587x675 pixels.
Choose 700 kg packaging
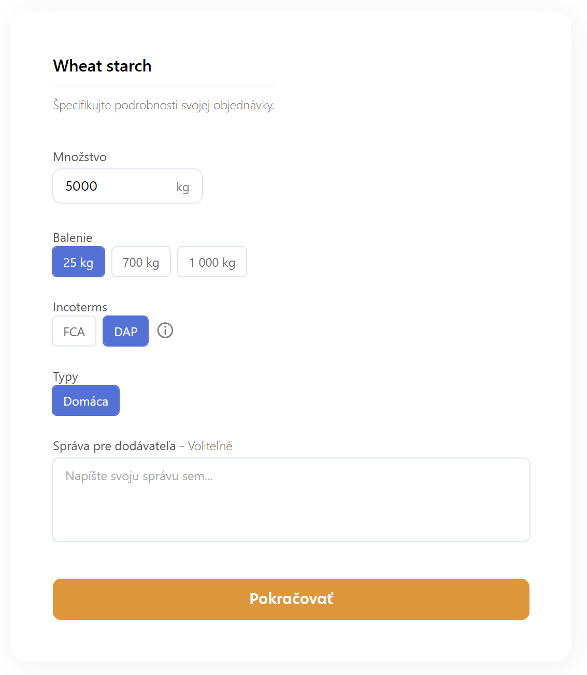141,262
